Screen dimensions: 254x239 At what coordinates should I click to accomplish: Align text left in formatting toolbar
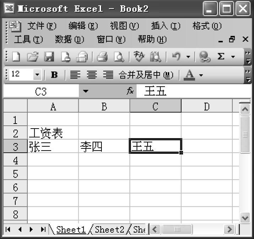tap(75, 75)
